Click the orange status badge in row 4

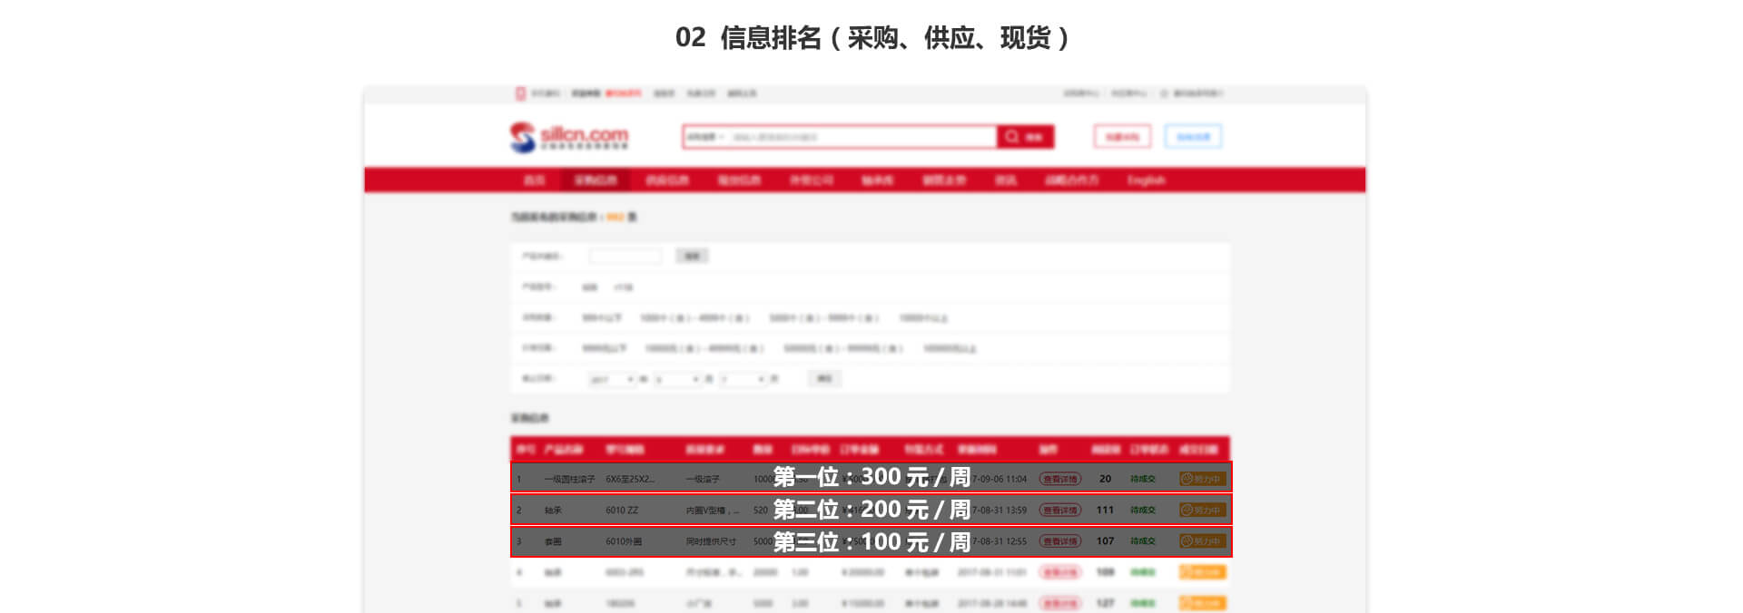point(1202,572)
